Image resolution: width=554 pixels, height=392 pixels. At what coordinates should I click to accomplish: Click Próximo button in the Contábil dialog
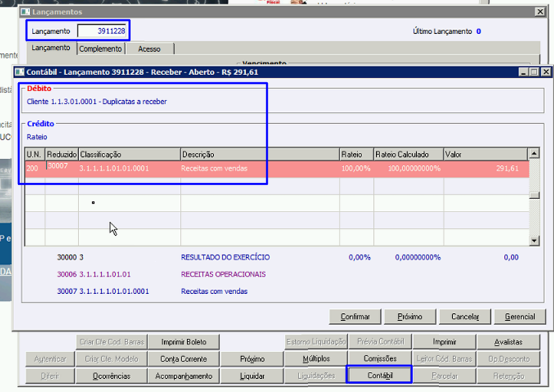(x=410, y=317)
